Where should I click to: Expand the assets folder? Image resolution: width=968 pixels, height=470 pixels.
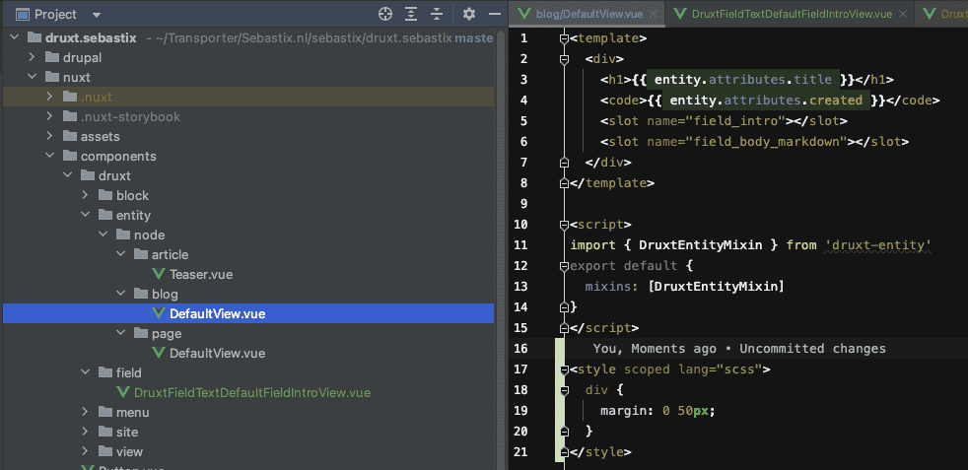pos(50,136)
